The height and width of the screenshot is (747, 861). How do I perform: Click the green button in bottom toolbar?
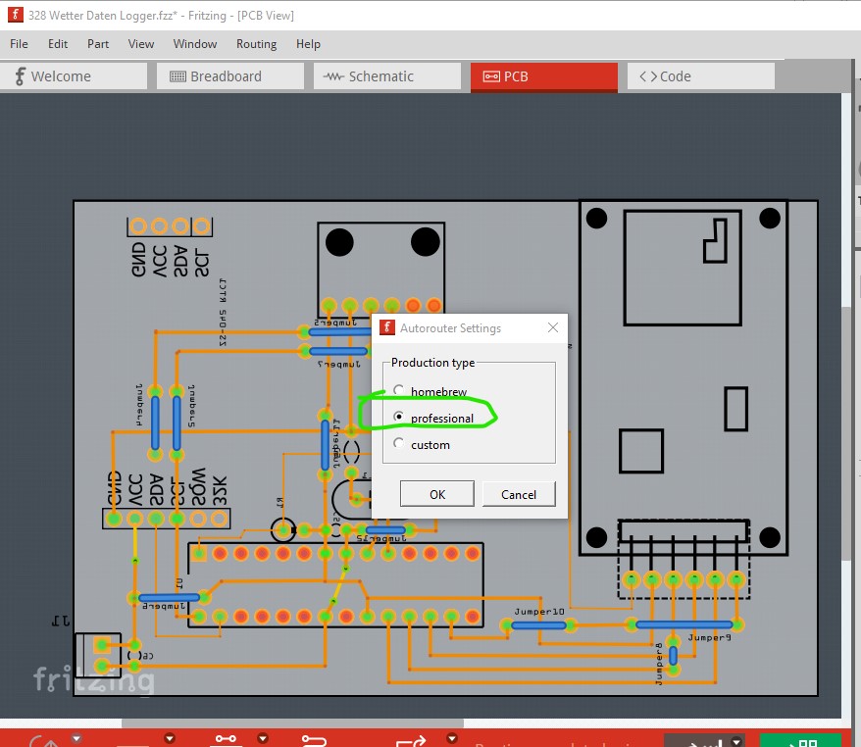coord(800,740)
